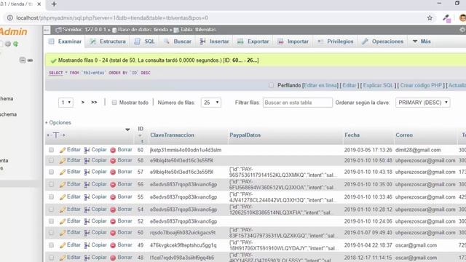Open the Buscar tab

coord(178,41)
